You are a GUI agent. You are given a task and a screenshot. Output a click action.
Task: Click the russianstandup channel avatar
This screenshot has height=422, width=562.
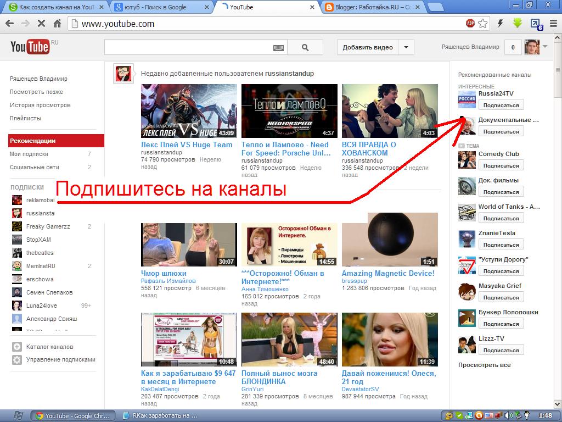coord(123,74)
